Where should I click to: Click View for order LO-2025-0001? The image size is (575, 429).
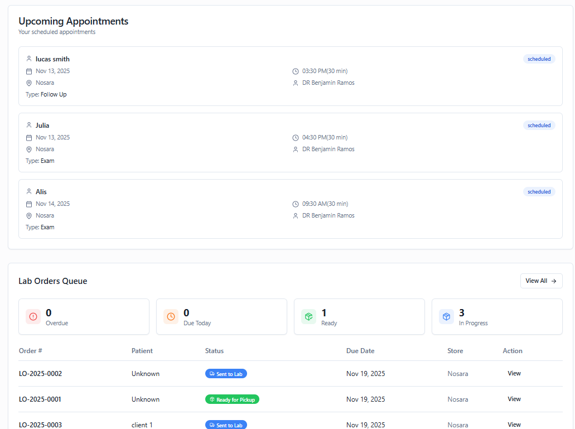tap(514, 399)
